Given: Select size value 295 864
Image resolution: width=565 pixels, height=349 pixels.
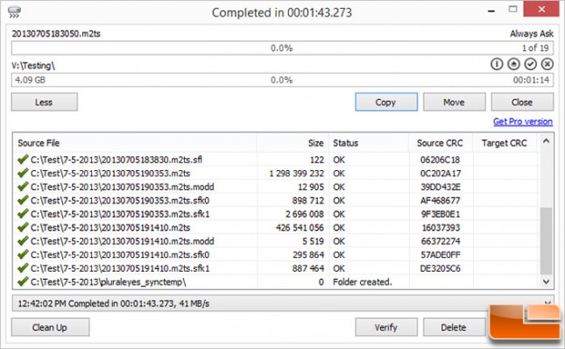Looking at the screenshot, I should point(308,255).
